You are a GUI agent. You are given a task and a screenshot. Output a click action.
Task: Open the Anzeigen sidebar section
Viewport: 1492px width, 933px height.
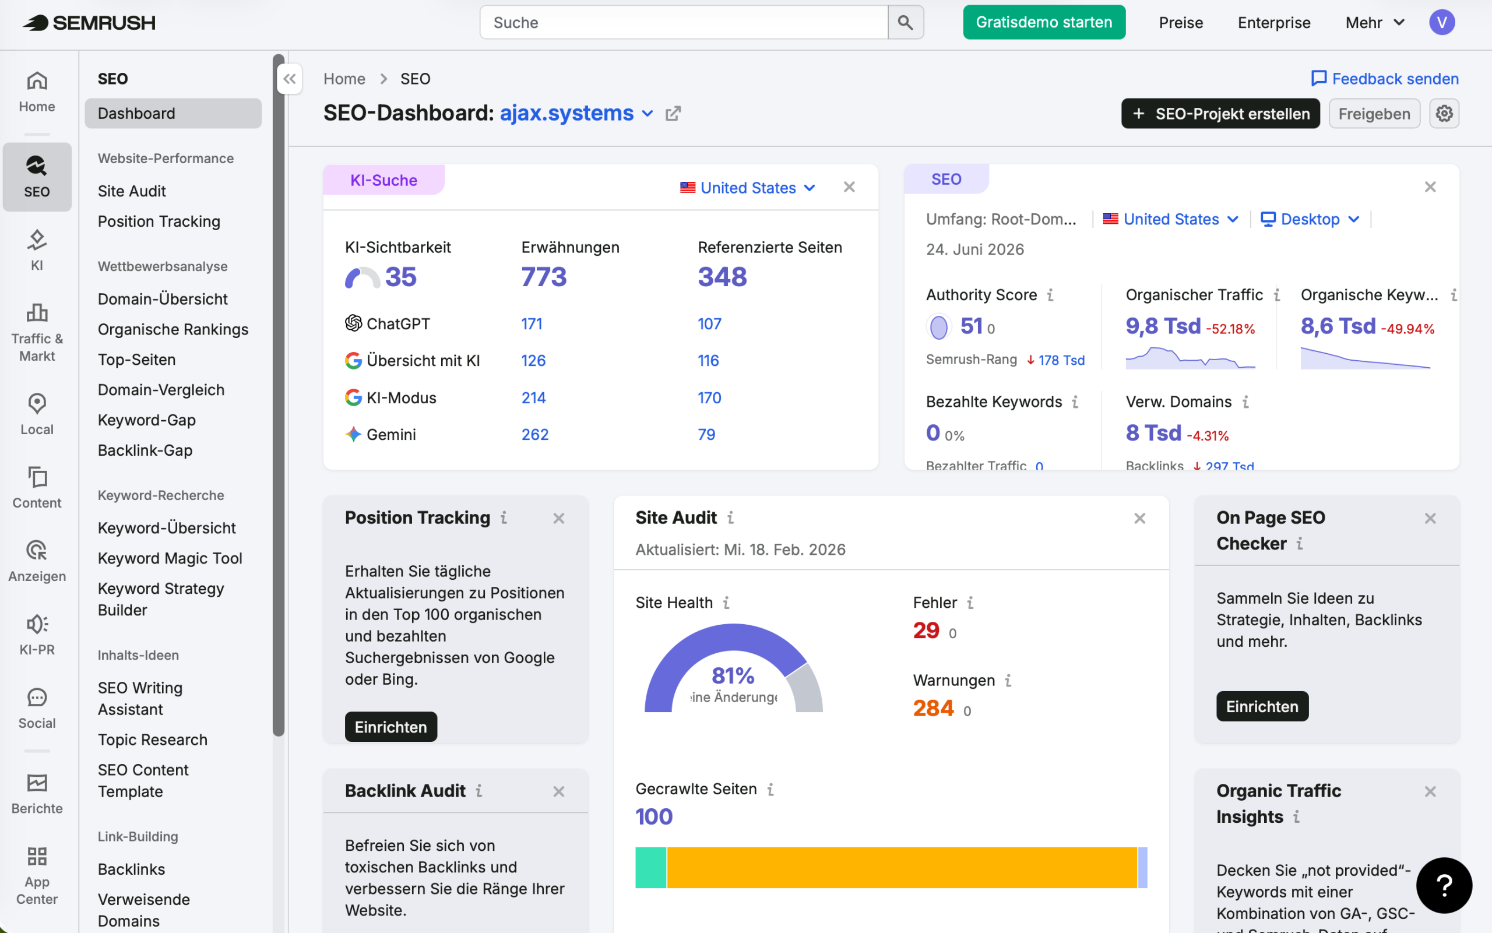(x=37, y=562)
